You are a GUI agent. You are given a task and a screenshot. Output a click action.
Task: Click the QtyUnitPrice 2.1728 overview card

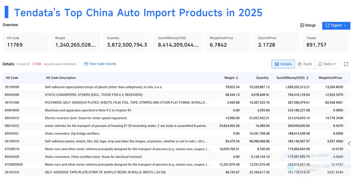coord(277,42)
